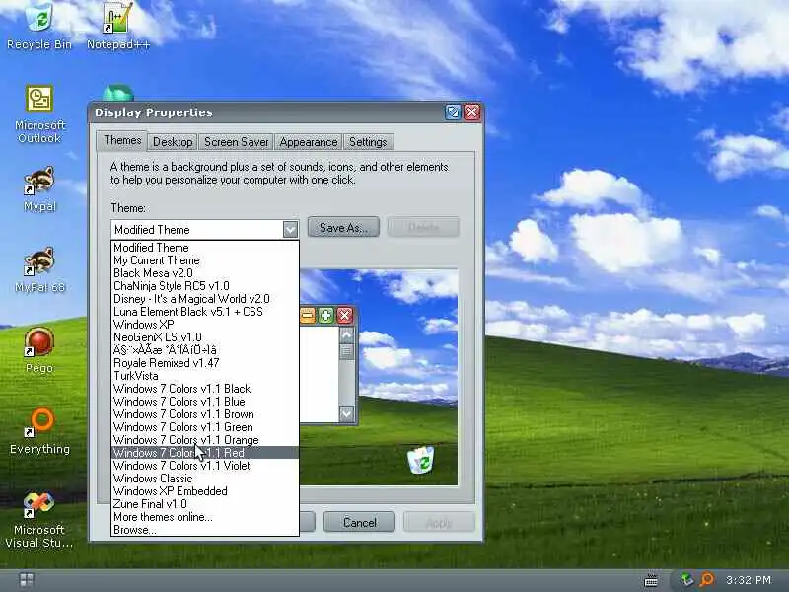Close the Display Properties dialog
The width and height of the screenshot is (789, 592).
point(472,111)
